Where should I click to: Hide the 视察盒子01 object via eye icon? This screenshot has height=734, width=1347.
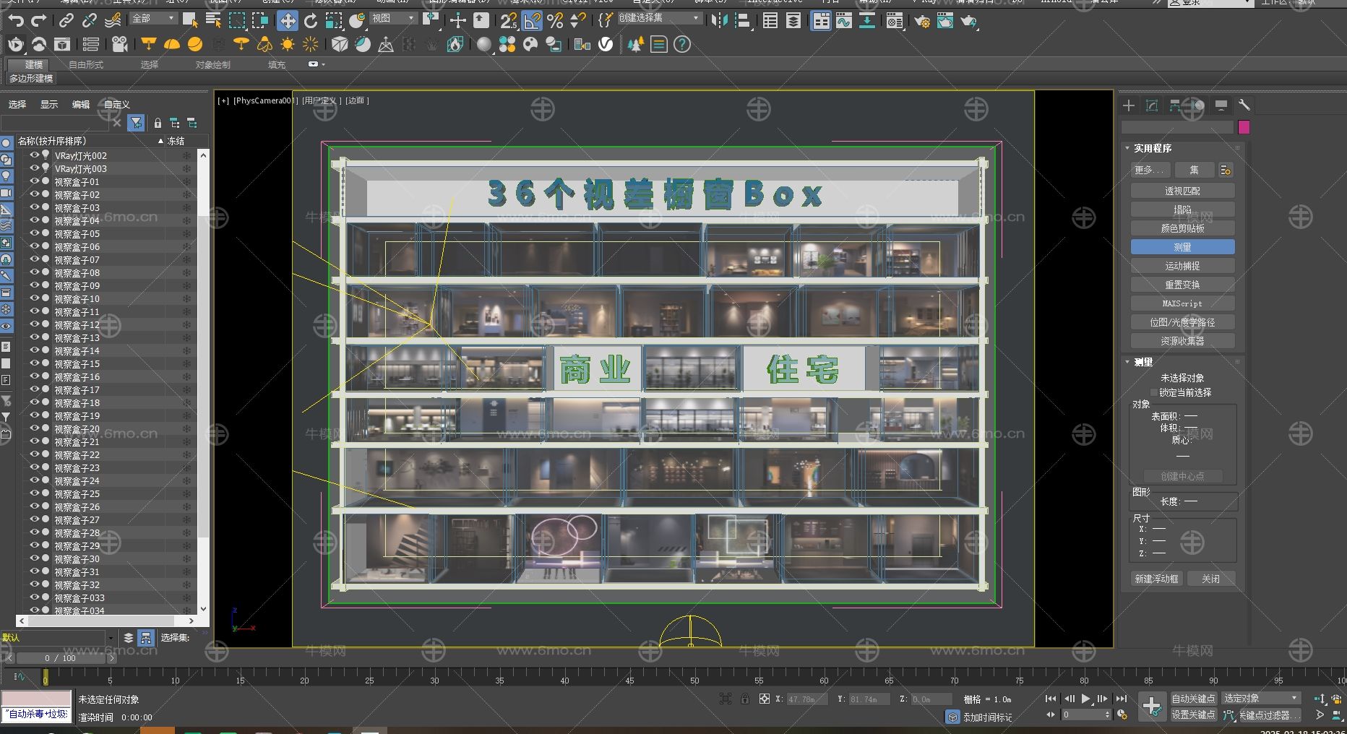tap(33, 181)
